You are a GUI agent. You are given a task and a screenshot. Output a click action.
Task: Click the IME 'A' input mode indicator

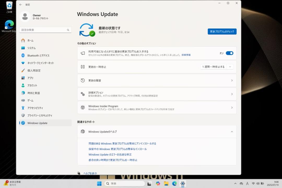[247, 184]
